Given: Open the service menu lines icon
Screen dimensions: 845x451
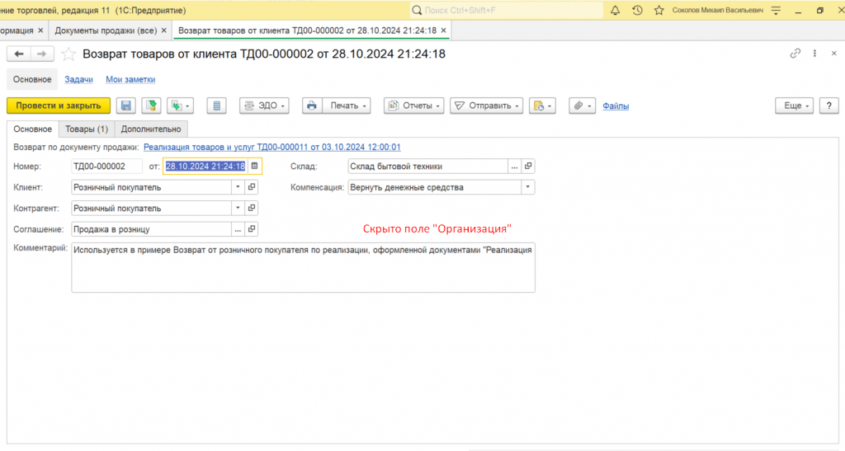Looking at the screenshot, I should (x=776, y=10).
